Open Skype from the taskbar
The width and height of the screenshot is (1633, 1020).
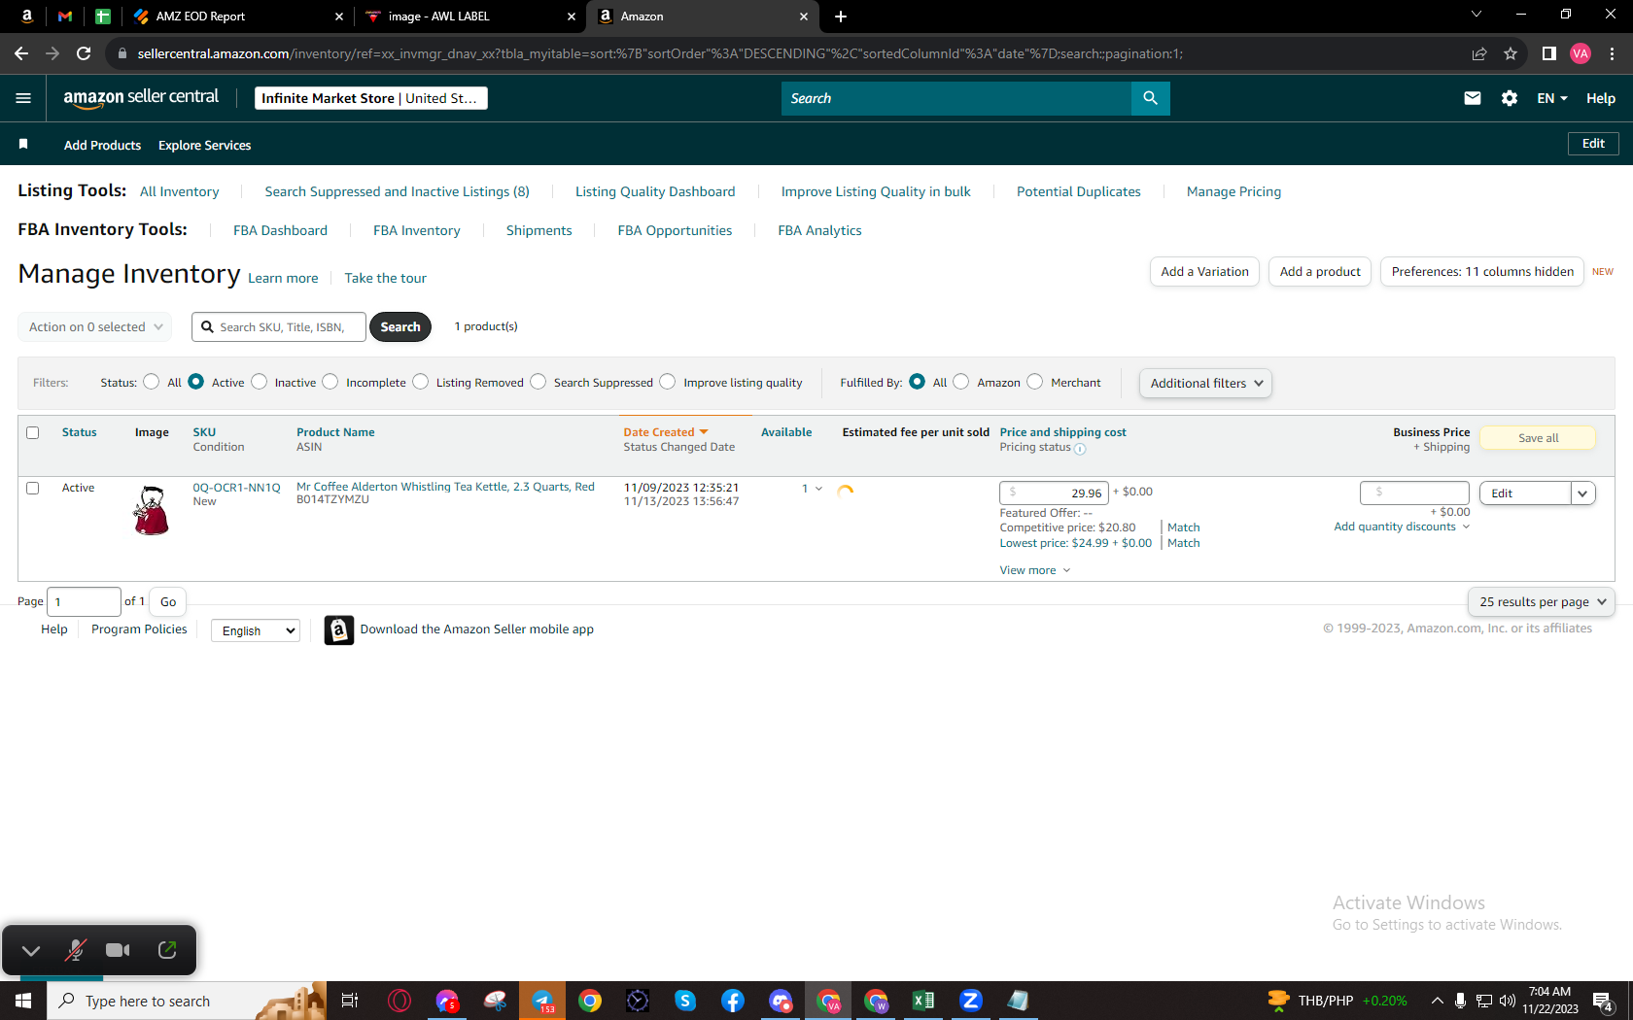point(685,1001)
